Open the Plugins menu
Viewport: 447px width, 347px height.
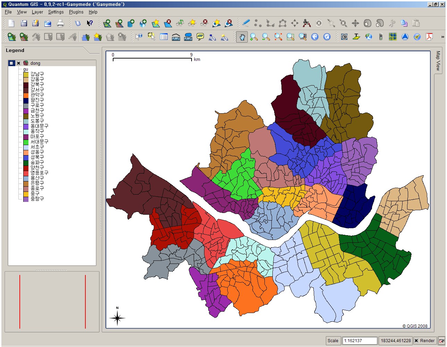click(x=76, y=12)
